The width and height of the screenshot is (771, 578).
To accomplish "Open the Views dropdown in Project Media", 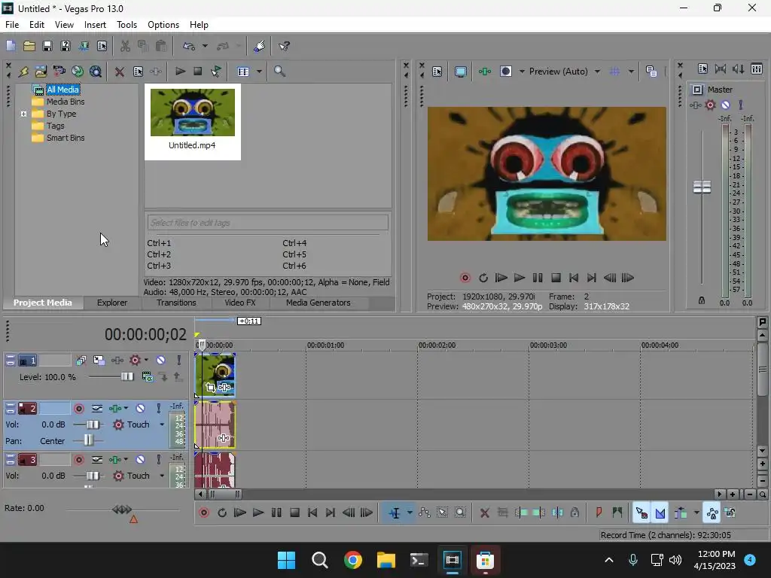I will [x=259, y=71].
